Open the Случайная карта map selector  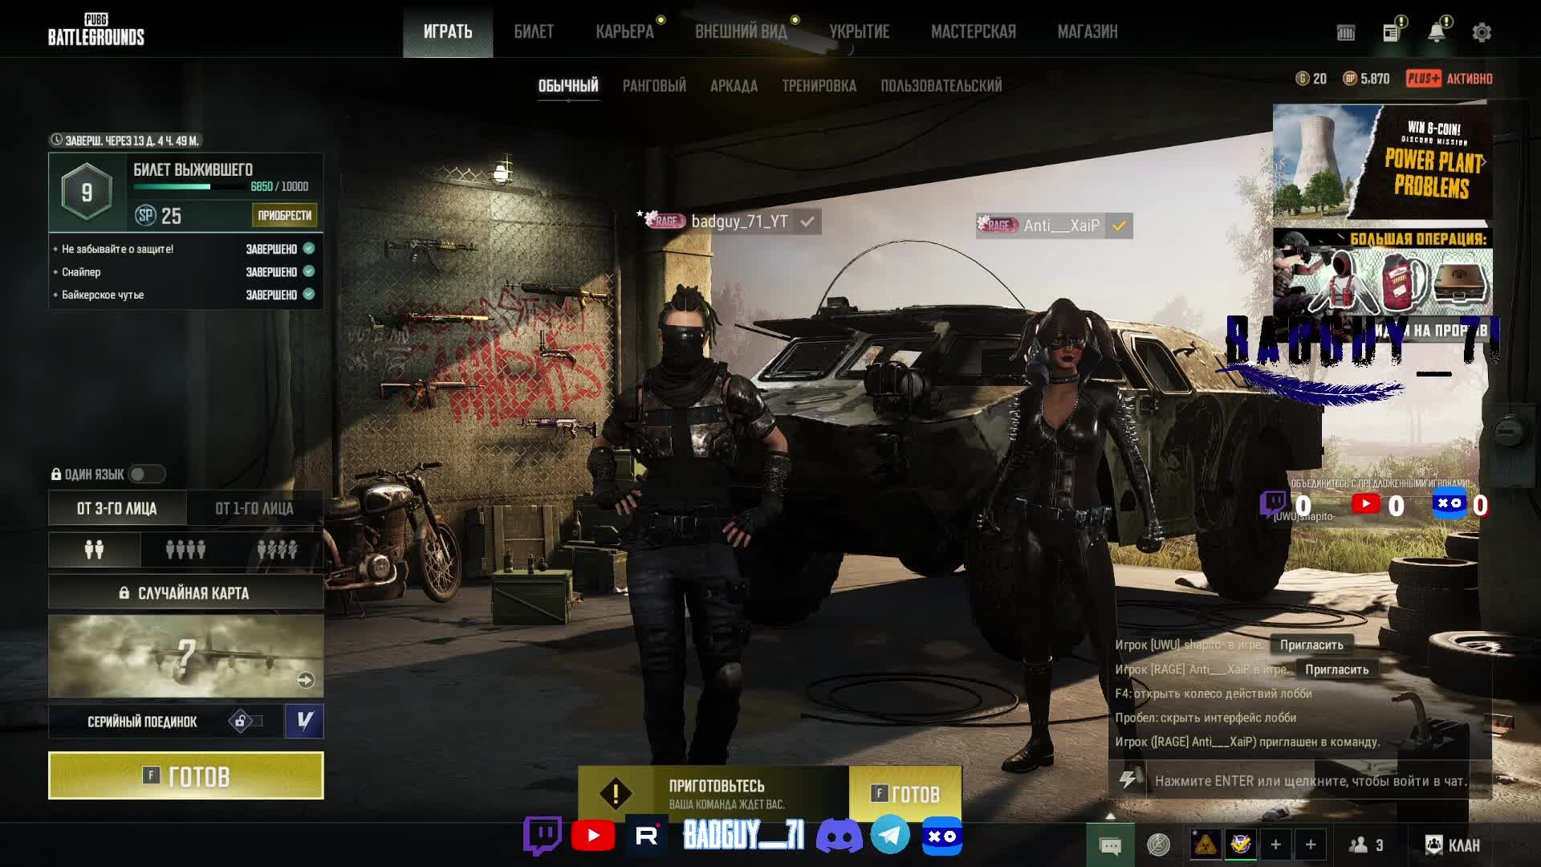pos(185,593)
